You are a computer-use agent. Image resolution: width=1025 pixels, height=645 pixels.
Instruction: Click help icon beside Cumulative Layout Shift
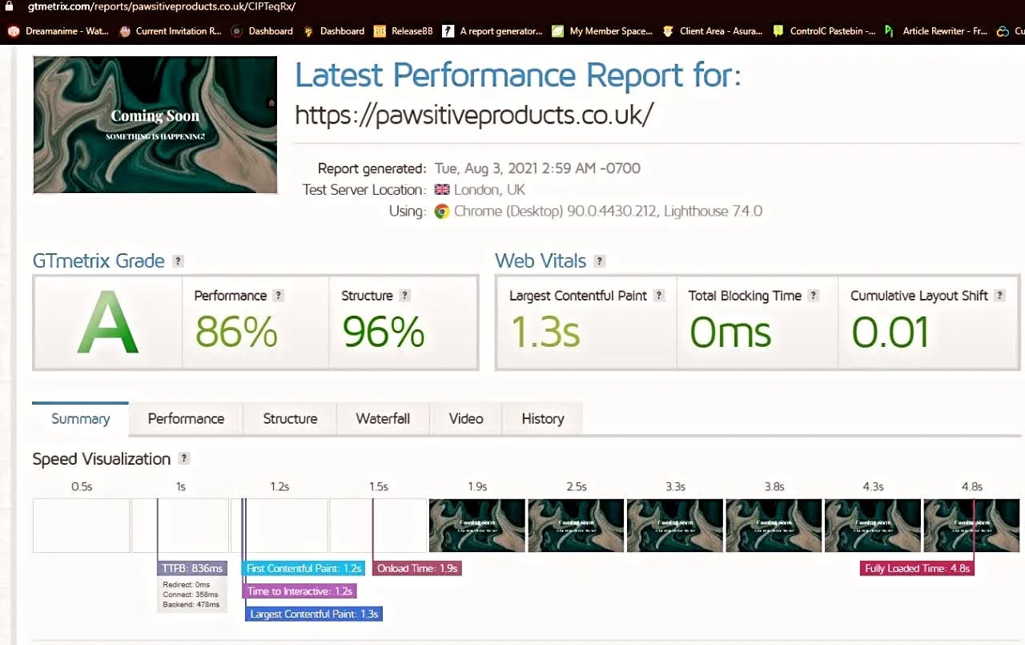point(999,296)
